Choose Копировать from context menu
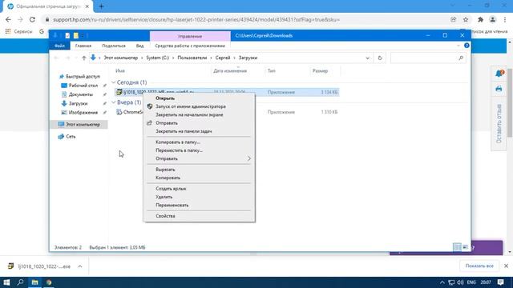Screen dimensions: 513x288 199,178
